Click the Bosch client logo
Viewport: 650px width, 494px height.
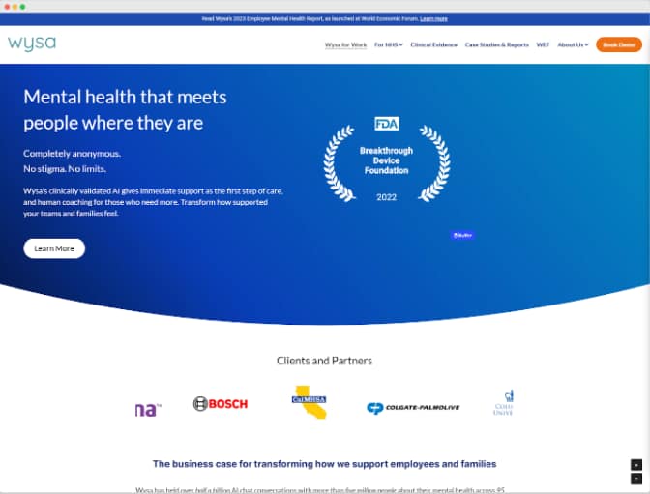point(221,403)
